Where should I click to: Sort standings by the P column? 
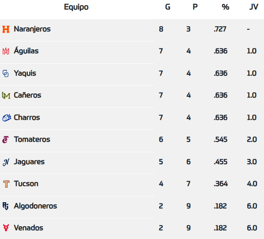pyautogui.click(x=195, y=7)
